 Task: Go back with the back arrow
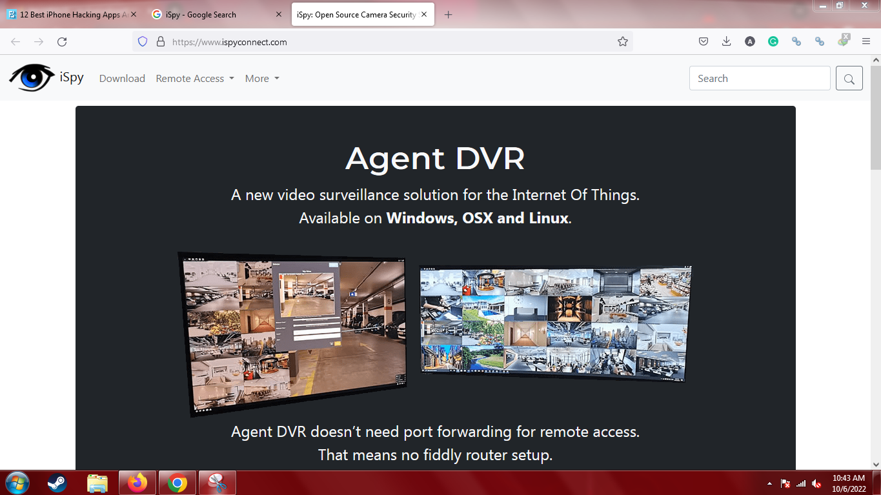15,42
